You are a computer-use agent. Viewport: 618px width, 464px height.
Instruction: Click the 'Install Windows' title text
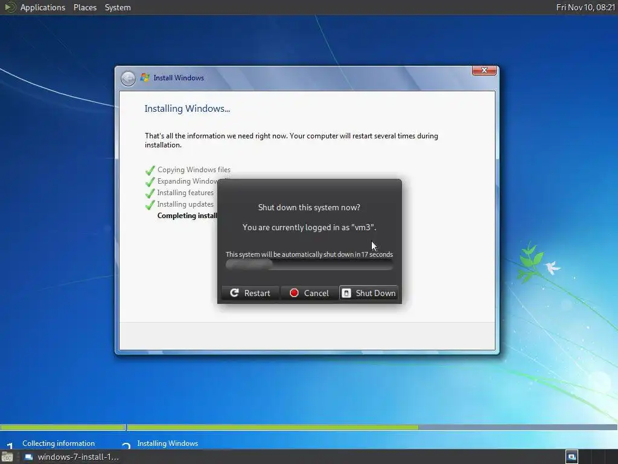pyautogui.click(x=179, y=78)
